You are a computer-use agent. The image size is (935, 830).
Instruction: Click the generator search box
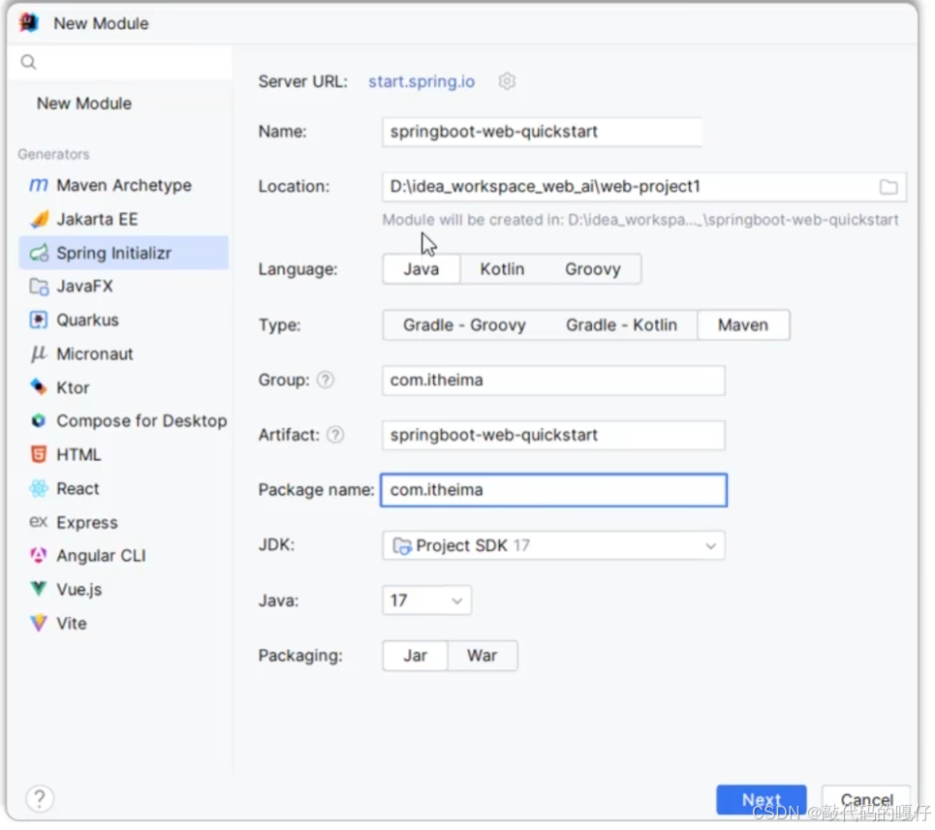pos(120,62)
